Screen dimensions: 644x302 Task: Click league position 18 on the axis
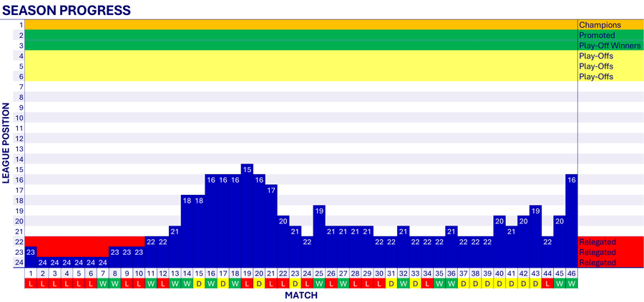pyautogui.click(x=19, y=201)
